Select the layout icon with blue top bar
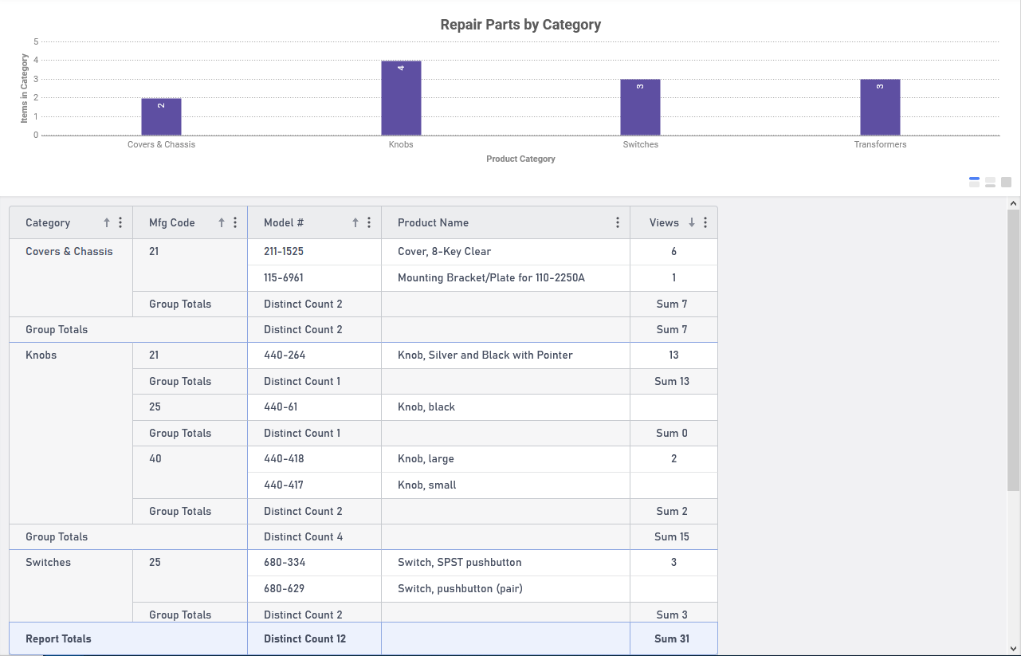The image size is (1021, 656). coord(974,182)
